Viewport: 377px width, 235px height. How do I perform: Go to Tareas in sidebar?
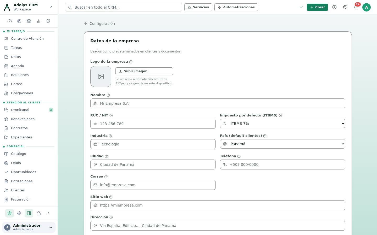click(x=29, y=48)
